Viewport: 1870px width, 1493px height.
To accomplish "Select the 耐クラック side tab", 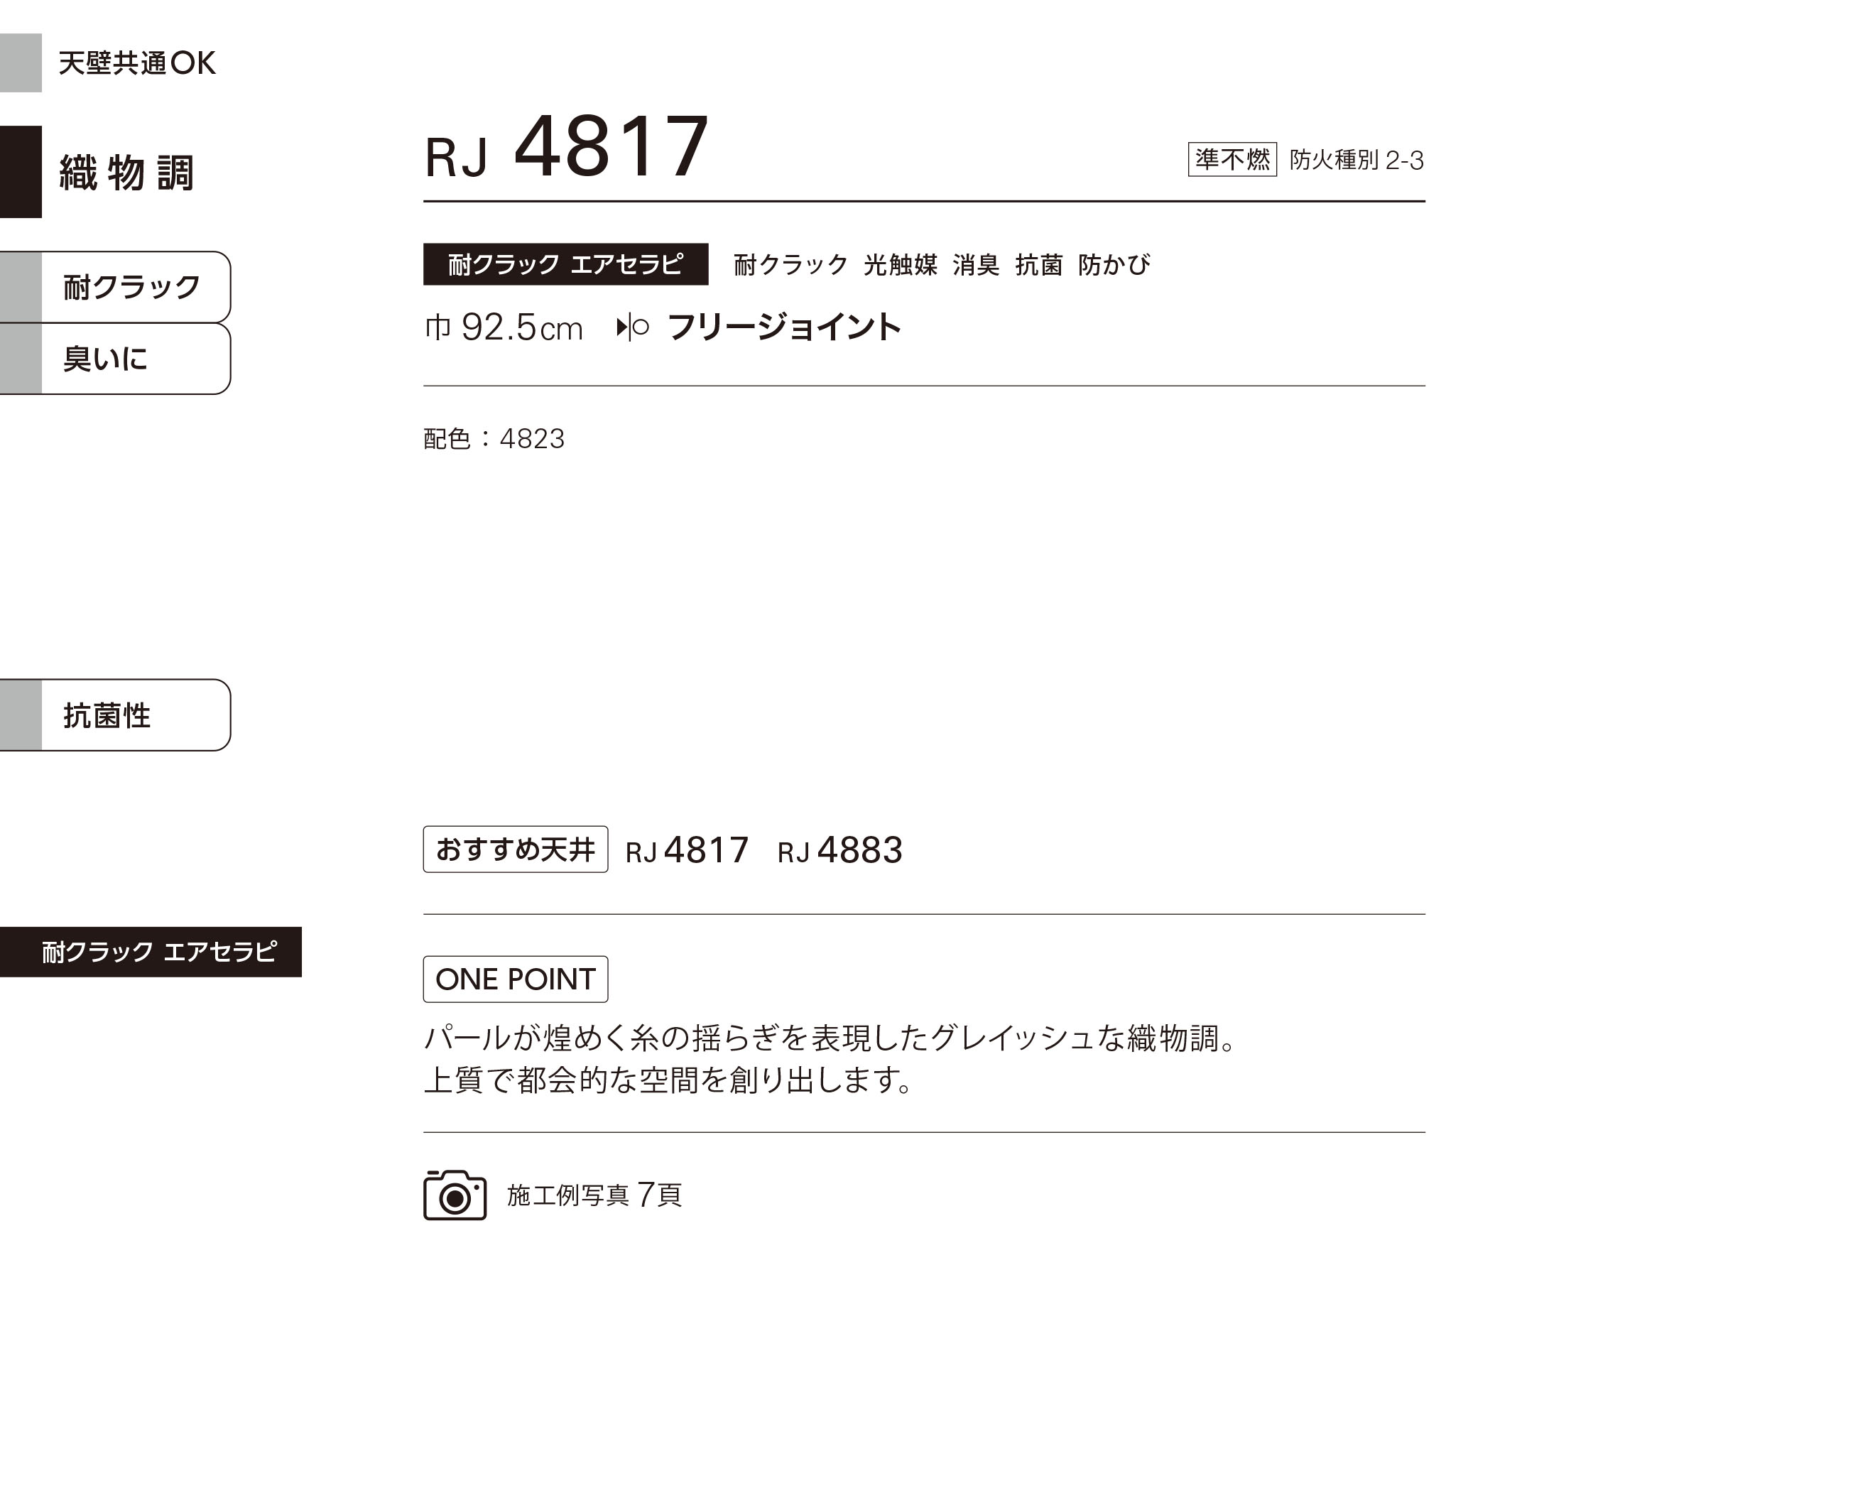I will [x=115, y=287].
